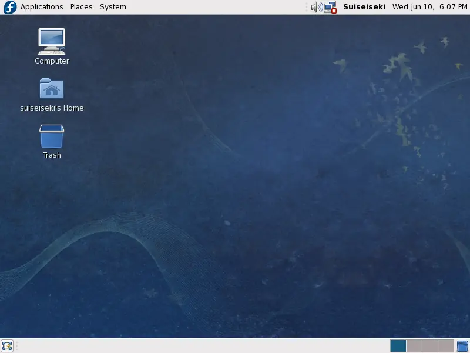The width and height of the screenshot is (470, 353).
Task: Expand the System menu
Action: click(113, 7)
